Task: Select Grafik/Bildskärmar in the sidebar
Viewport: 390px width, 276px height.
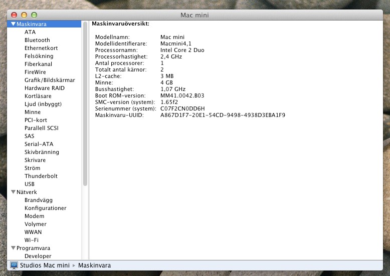Action: tap(50, 80)
